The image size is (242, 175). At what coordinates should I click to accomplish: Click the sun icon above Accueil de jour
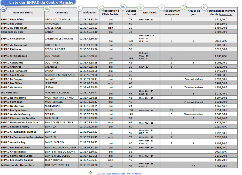tap(184, 7)
